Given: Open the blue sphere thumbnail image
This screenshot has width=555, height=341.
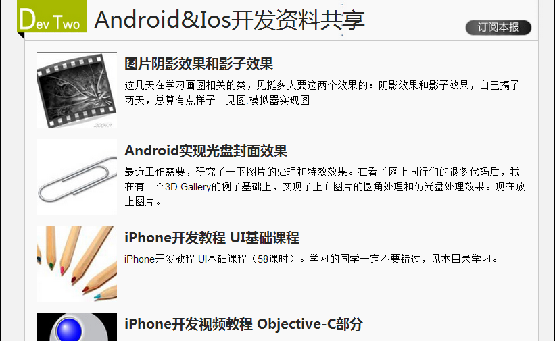Looking at the screenshot, I should pos(77,327).
